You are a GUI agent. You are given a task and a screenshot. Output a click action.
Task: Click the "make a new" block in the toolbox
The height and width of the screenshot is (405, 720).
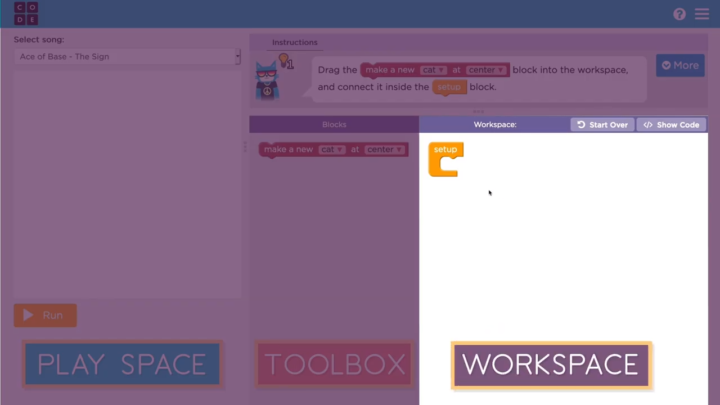tap(288, 150)
